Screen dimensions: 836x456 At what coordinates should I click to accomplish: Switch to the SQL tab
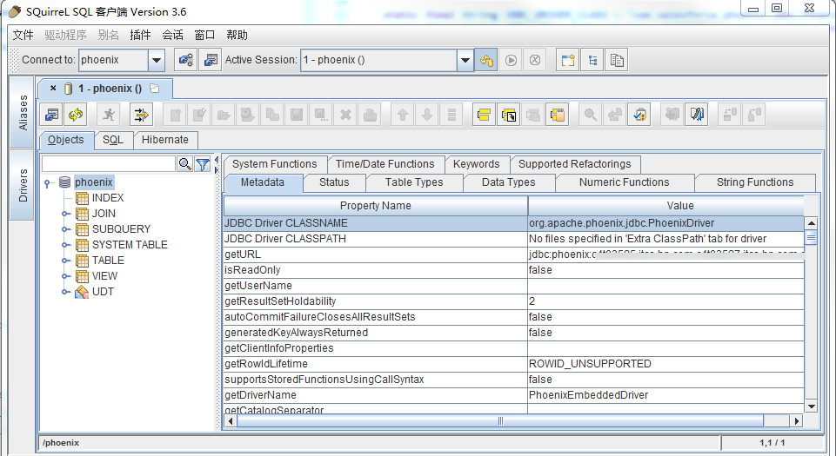point(113,140)
